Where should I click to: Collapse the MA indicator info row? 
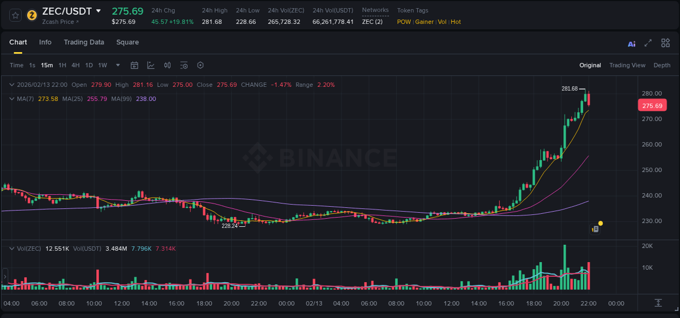pos(12,99)
